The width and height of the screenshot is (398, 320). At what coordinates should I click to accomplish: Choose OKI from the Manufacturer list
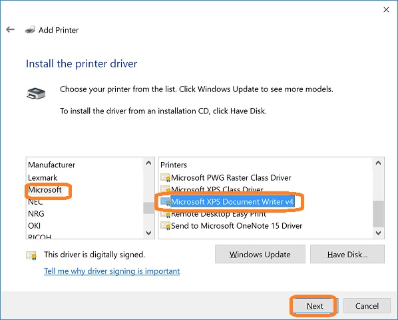34,226
